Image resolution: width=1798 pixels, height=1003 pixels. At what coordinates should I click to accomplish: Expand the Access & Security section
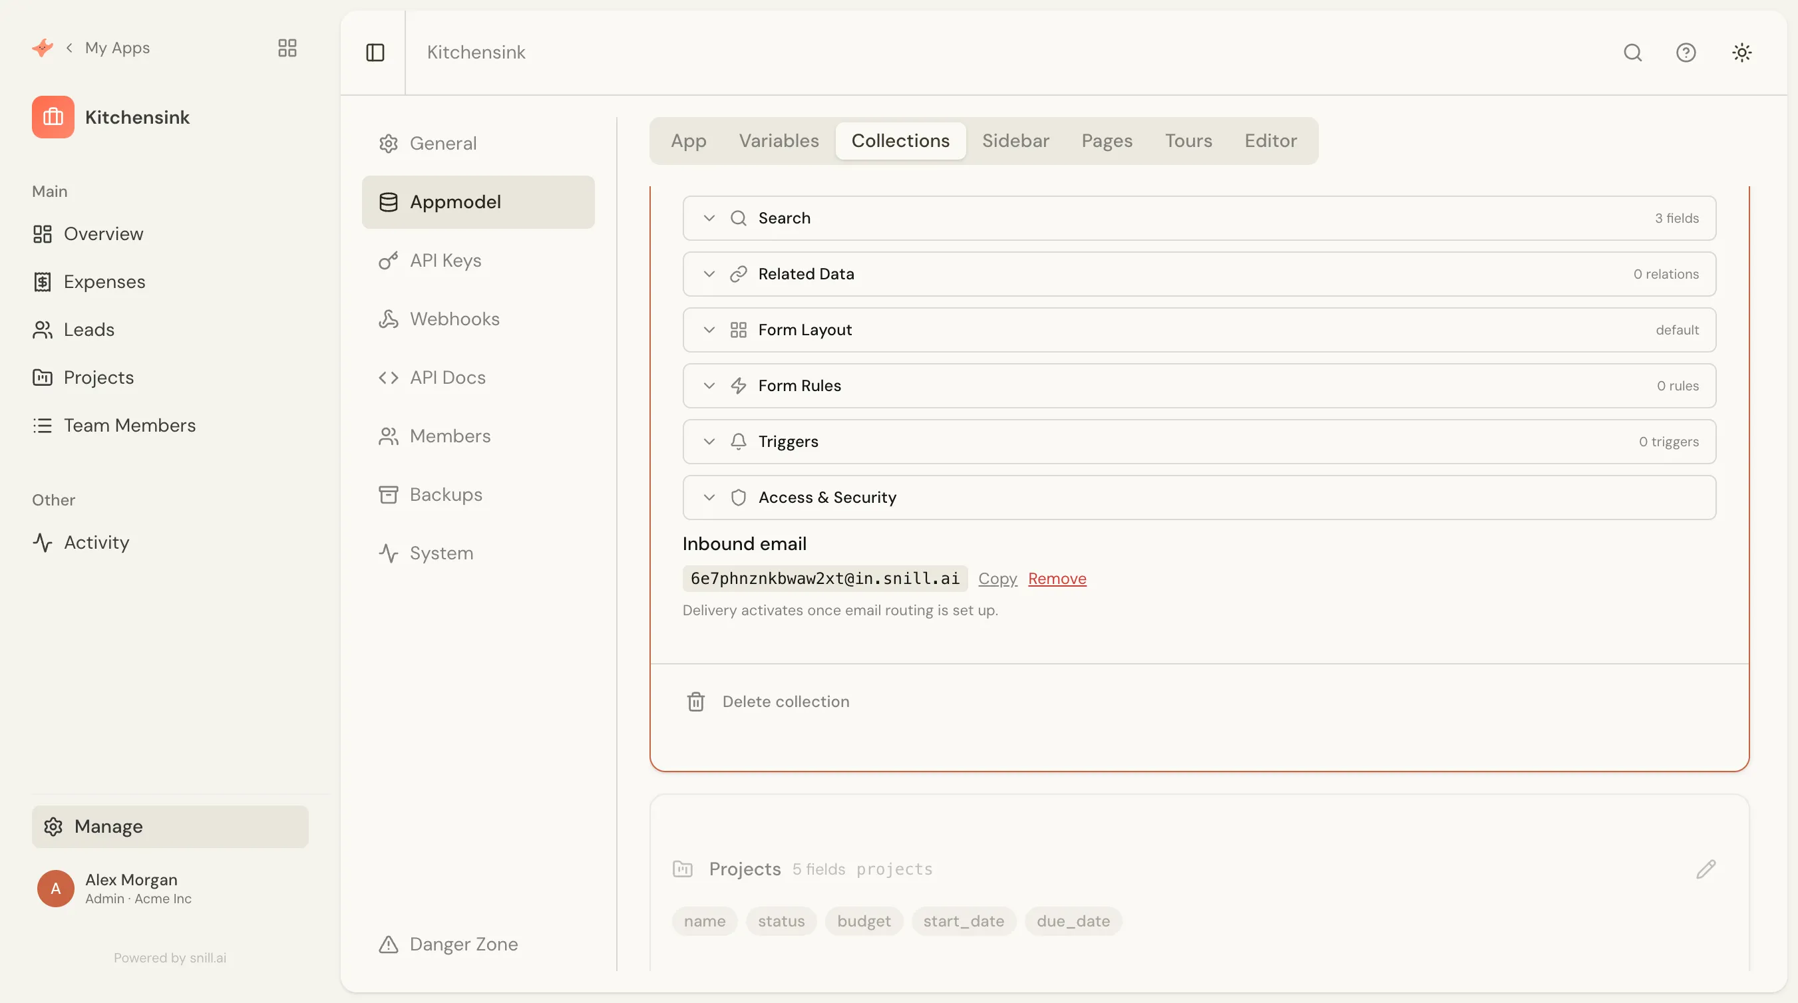(x=1199, y=498)
